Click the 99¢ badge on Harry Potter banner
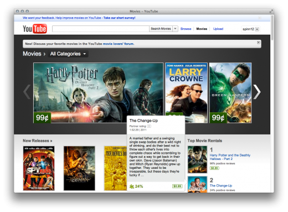Viewport: 288px width, 212px height. tap(42, 117)
